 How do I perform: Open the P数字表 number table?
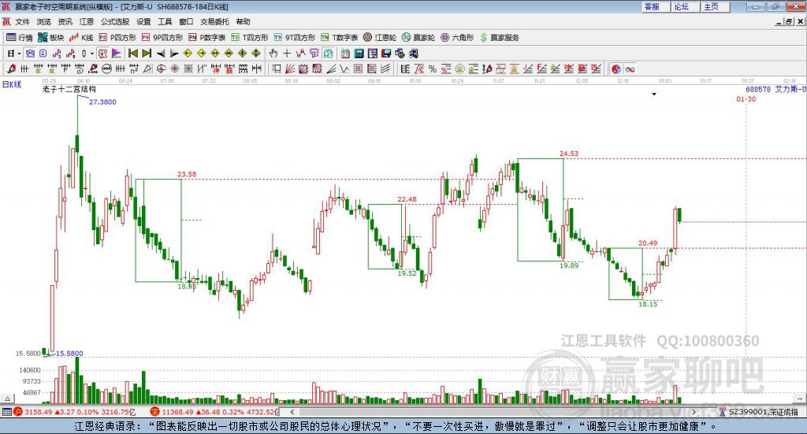(x=207, y=38)
